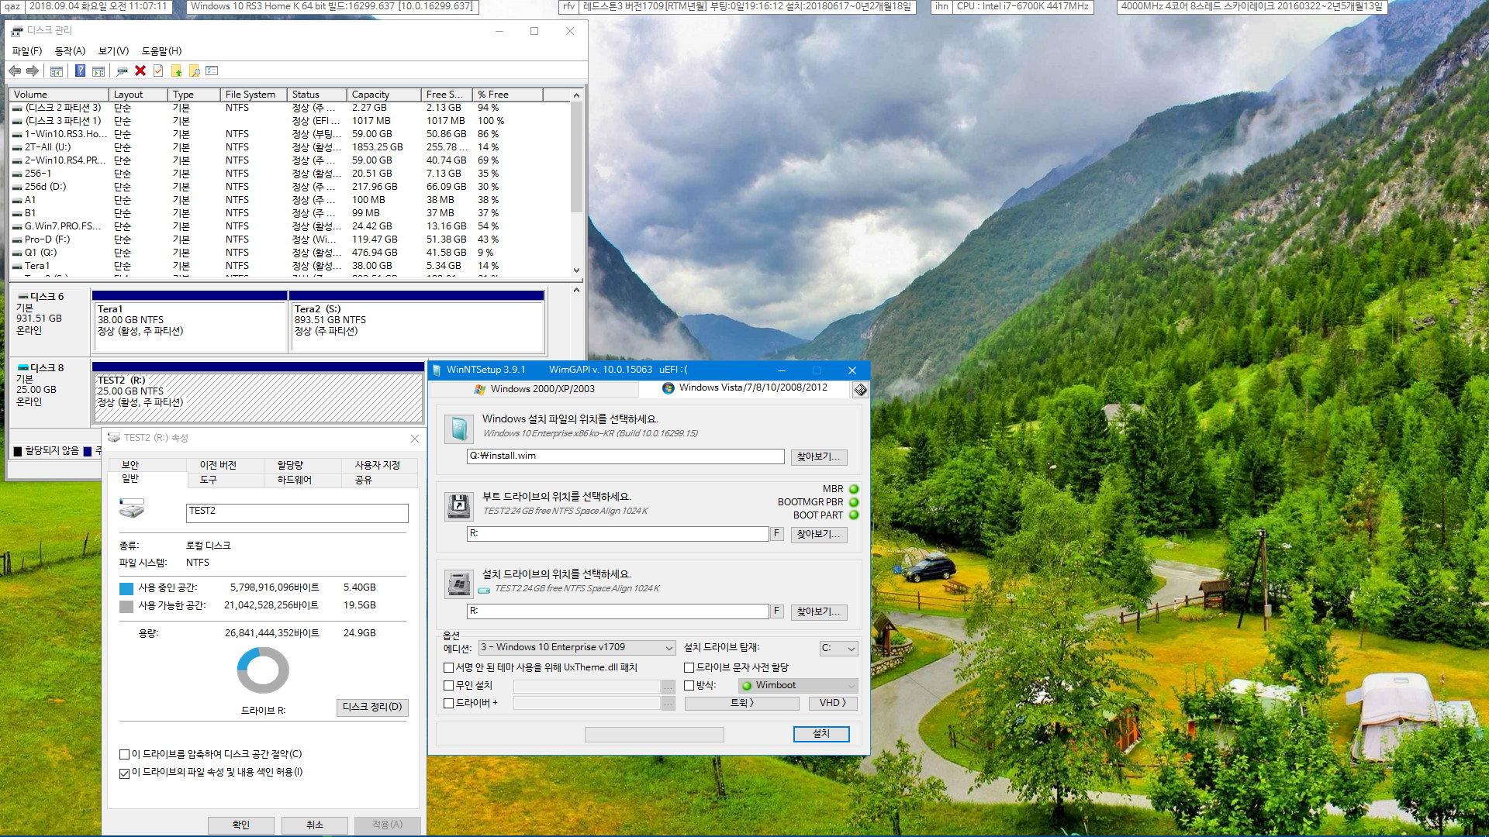Click 찾아보기 next to install.wim path
1489x837 pixels.
819,457
